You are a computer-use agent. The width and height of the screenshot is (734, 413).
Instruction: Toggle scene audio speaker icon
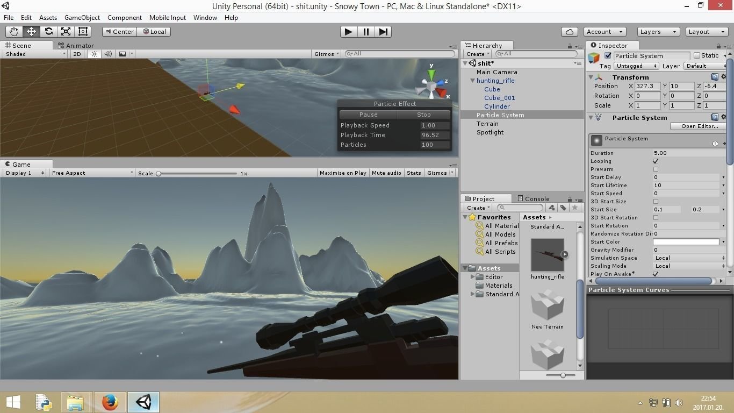pos(108,54)
